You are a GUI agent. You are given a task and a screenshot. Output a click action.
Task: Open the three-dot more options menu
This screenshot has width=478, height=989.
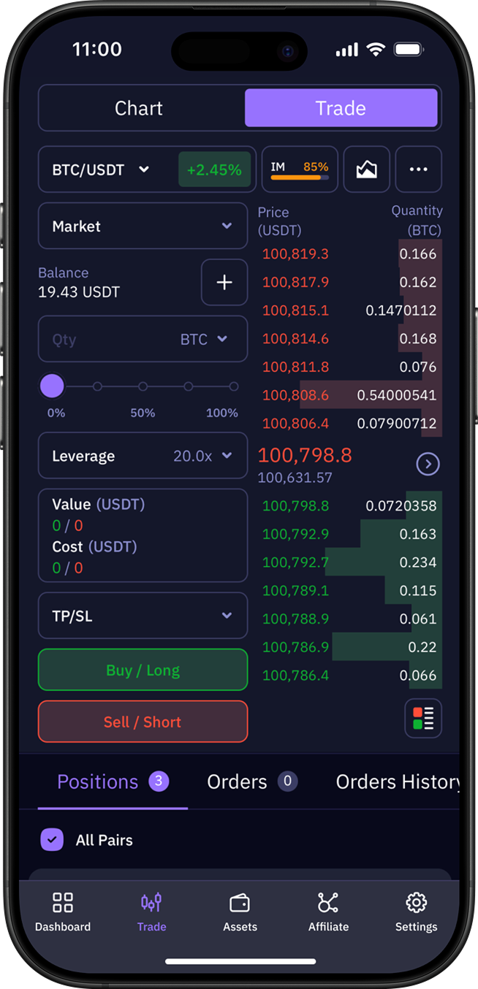click(418, 169)
